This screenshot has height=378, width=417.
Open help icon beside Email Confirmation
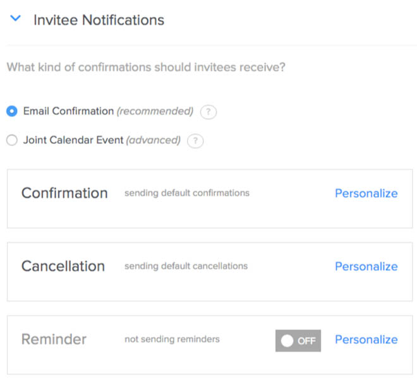click(208, 112)
